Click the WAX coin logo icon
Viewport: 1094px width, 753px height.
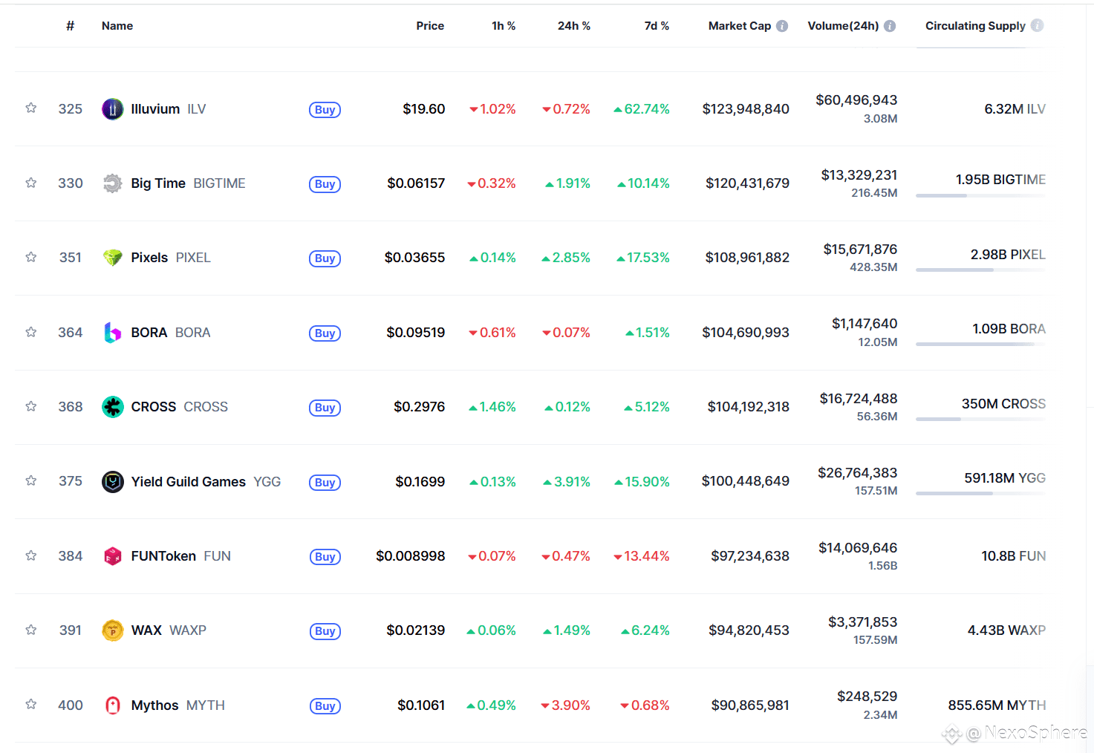coord(112,630)
